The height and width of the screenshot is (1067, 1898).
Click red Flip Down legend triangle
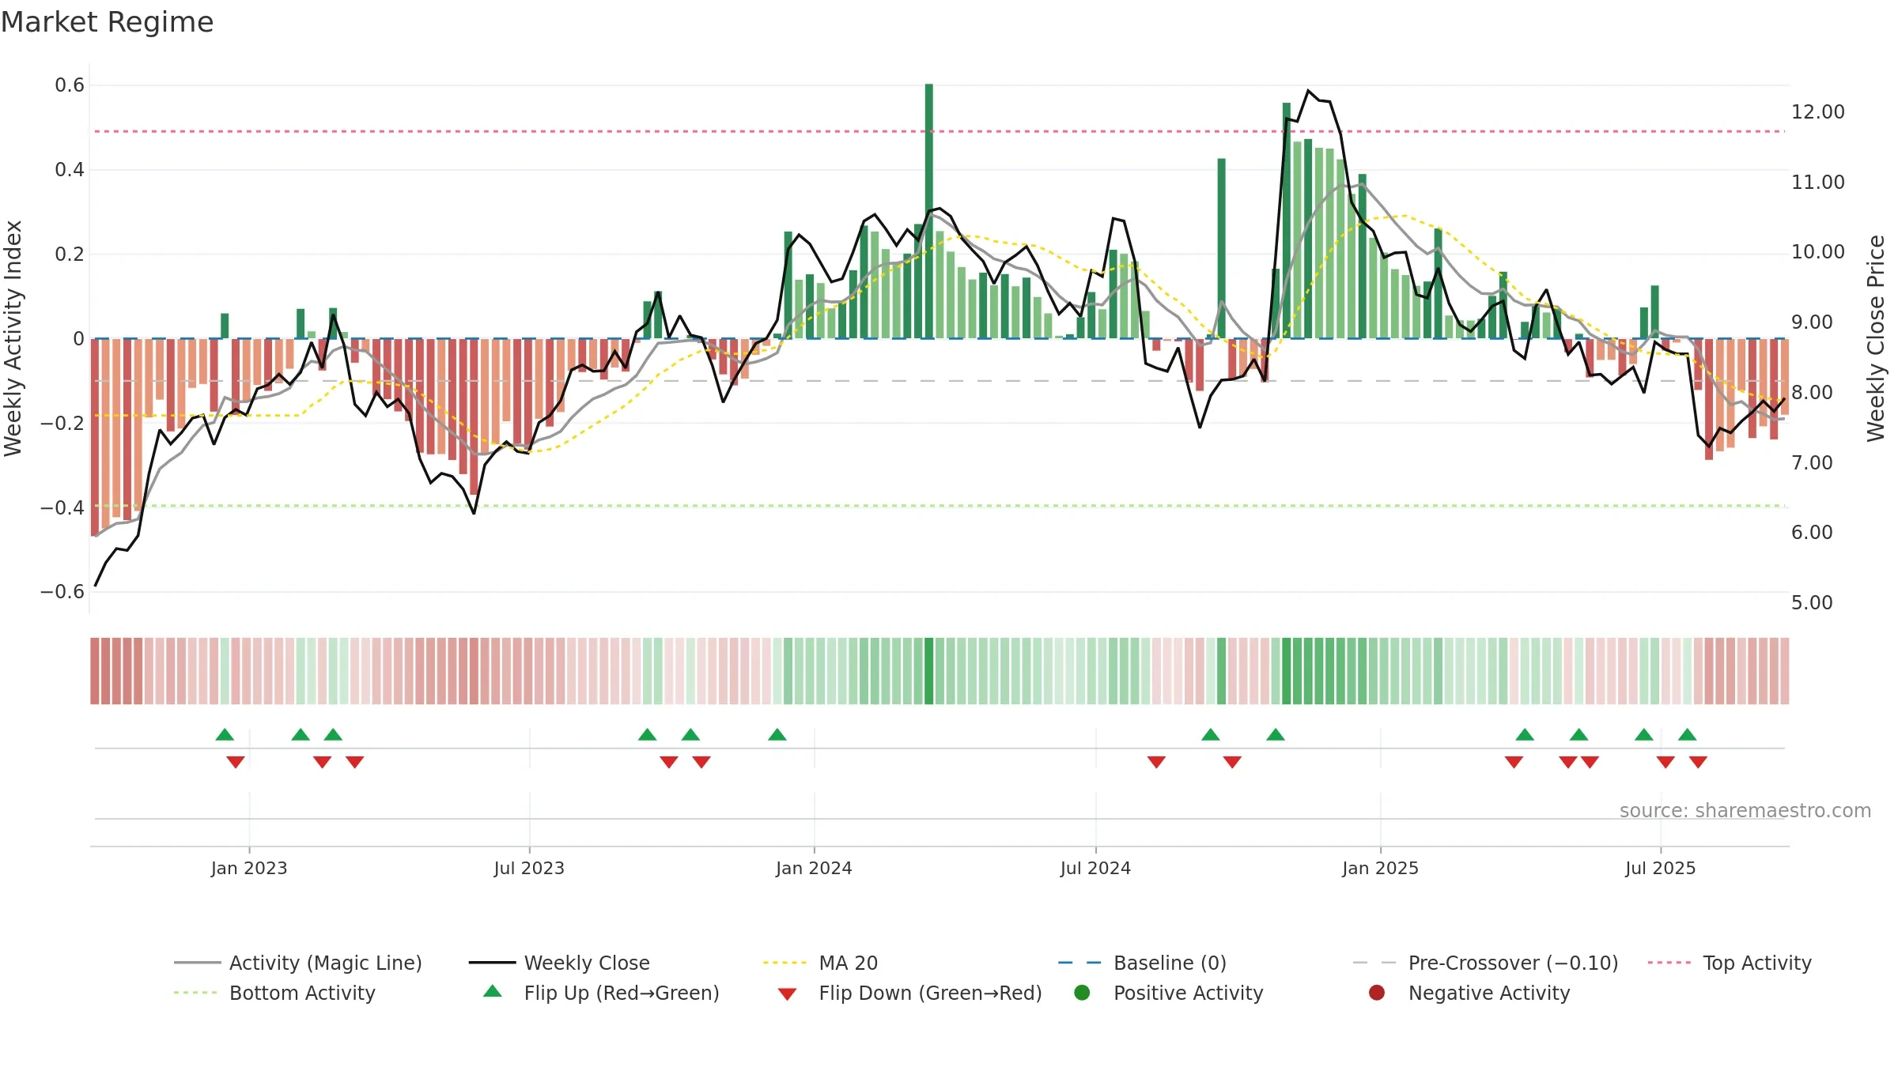[787, 994]
